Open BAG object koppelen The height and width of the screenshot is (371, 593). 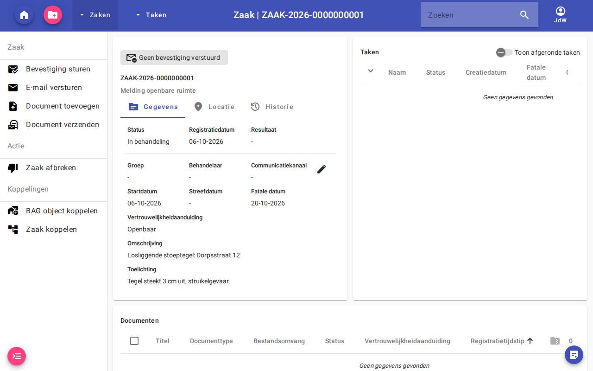click(x=54, y=211)
